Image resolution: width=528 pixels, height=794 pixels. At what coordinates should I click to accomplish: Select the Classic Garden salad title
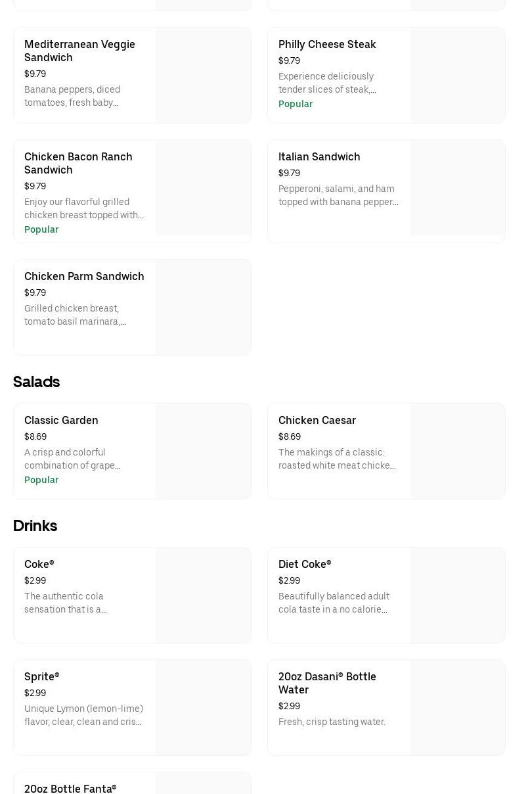click(61, 421)
